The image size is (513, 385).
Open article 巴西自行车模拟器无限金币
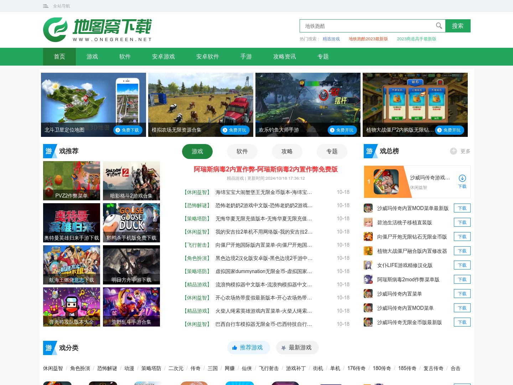pos(264,324)
